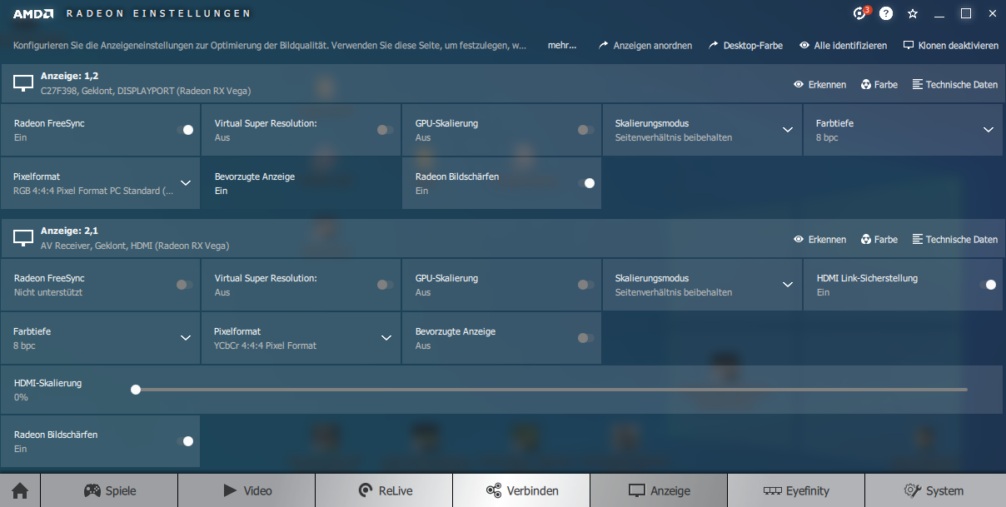Click the monitor icon for Anzeige 1,2
This screenshot has height=507, width=1006.
pyautogui.click(x=23, y=83)
